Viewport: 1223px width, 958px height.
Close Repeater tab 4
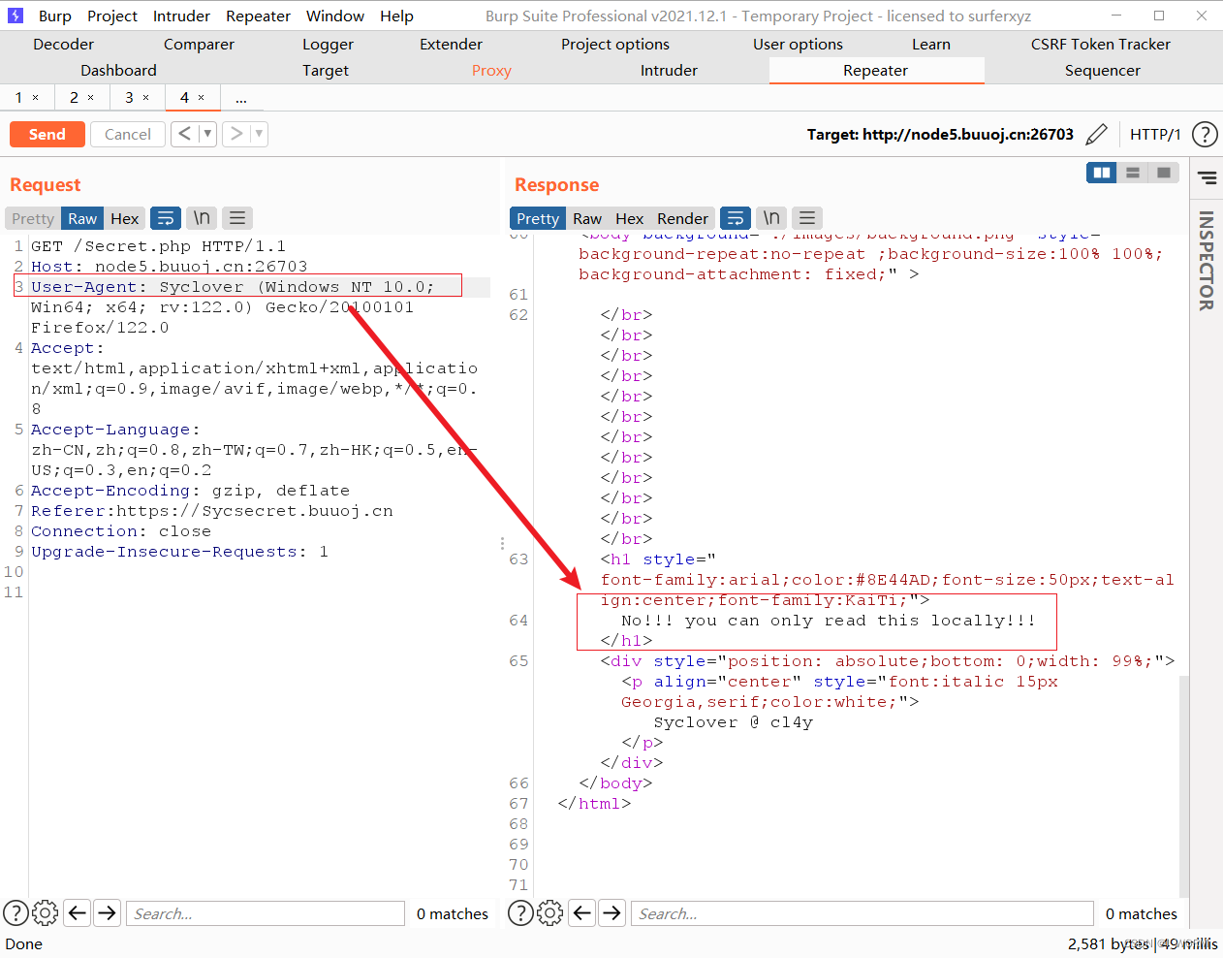click(x=202, y=98)
